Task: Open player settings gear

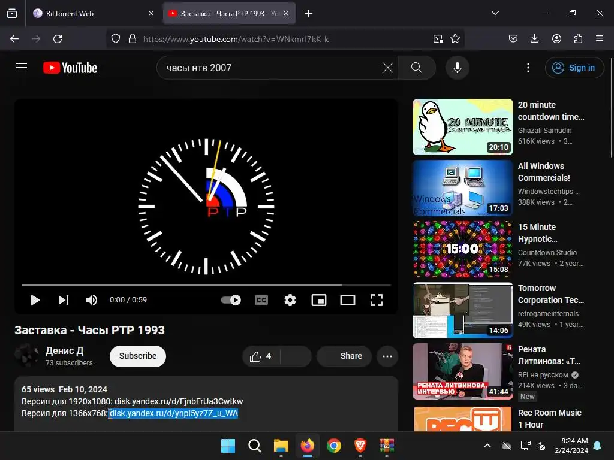Action: tap(290, 300)
